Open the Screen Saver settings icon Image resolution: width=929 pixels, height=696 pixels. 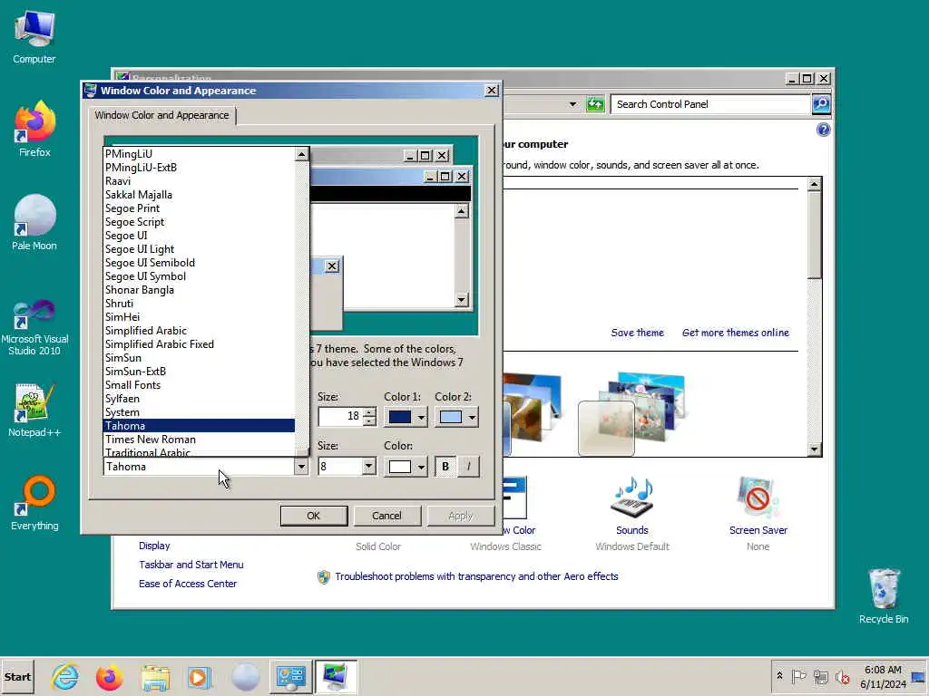758,498
